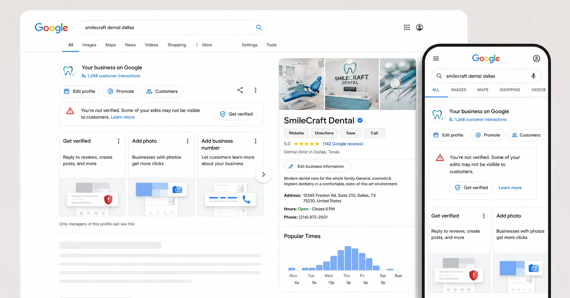
Task: Select Sun in Popular Times chart
Action: (x=398, y=276)
